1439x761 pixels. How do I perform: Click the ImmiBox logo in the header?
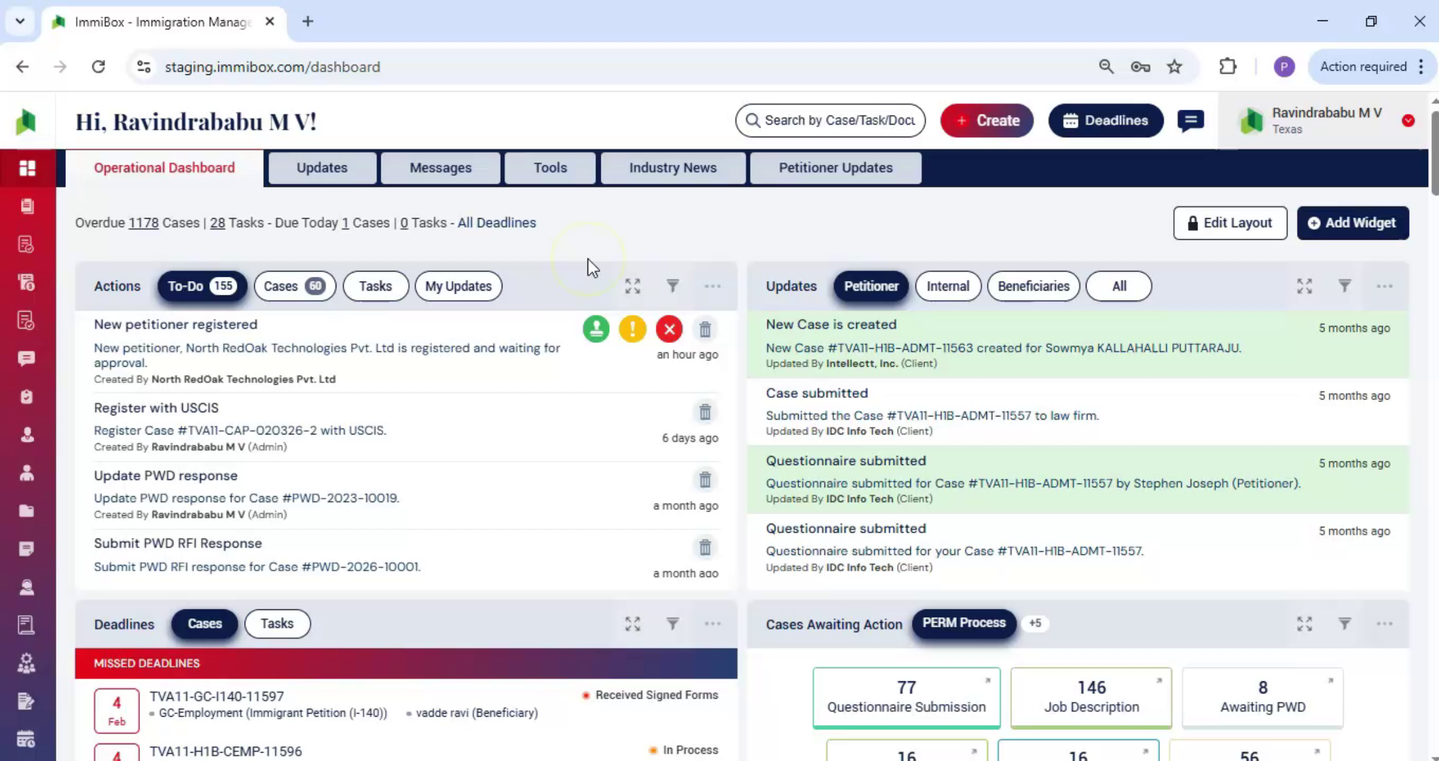(x=26, y=122)
